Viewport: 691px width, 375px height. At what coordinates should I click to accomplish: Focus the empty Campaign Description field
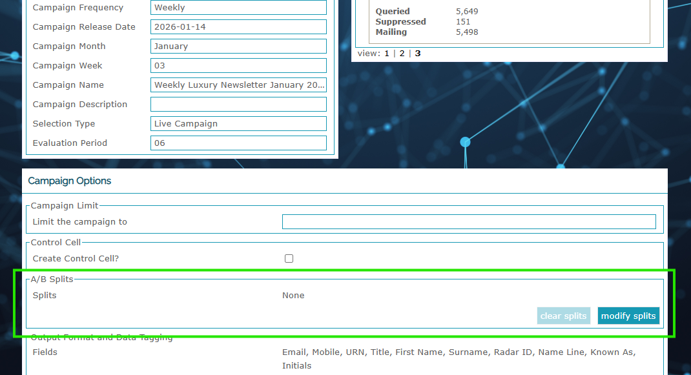point(238,105)
